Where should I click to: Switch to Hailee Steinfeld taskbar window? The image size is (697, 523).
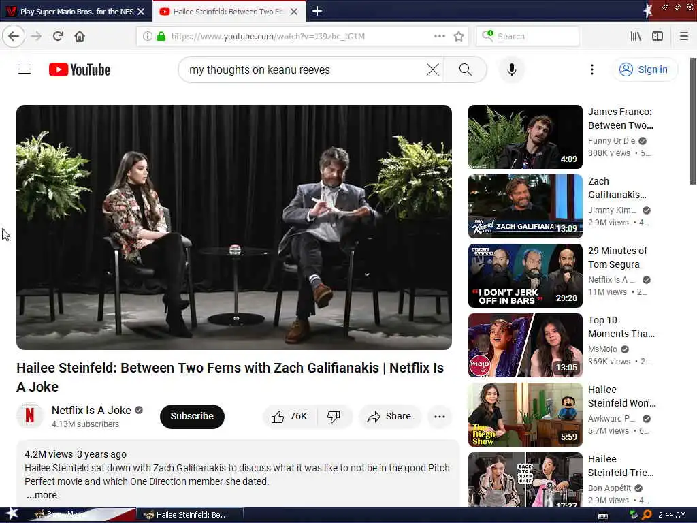(189, 515)
